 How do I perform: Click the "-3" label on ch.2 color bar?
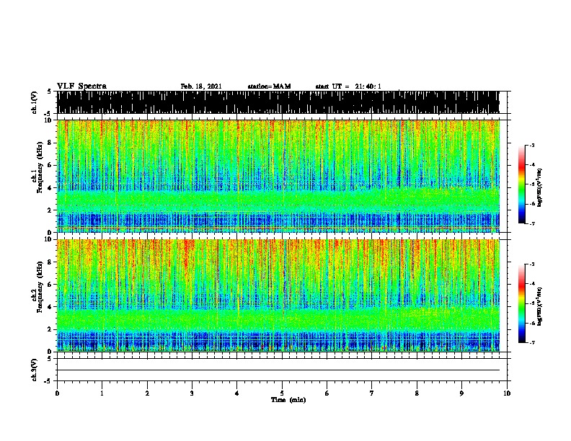(x=531, y=264)
